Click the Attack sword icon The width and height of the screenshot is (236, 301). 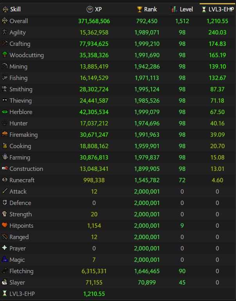[x=5, y=191]
